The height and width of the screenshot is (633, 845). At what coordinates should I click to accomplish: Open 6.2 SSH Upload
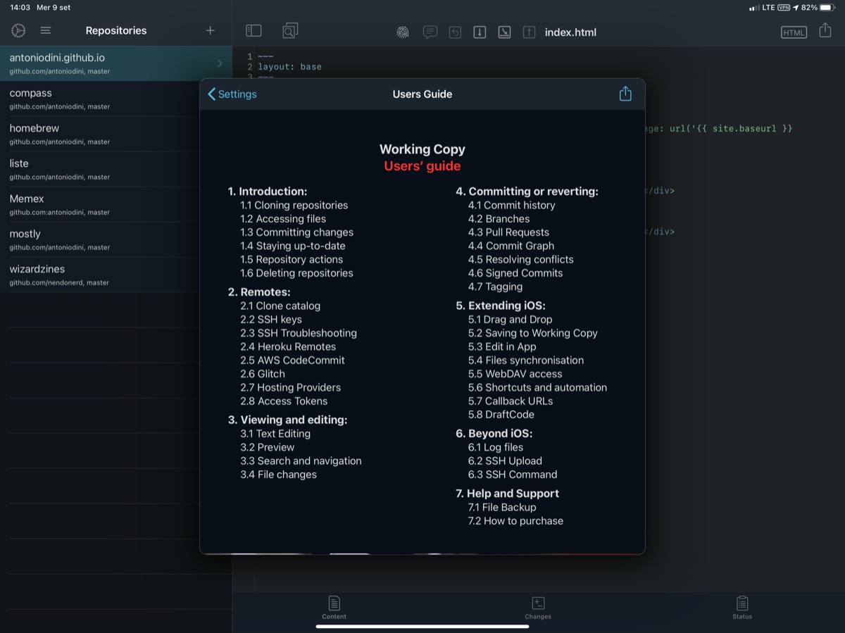[x=505, y=460]
